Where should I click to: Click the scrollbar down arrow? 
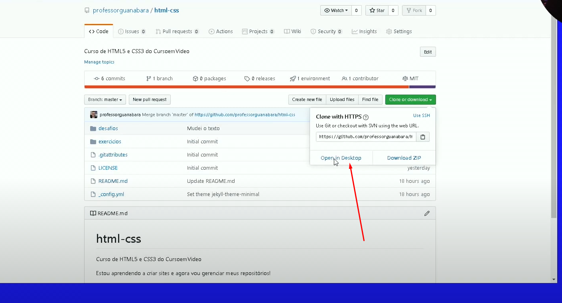pyautogui.click(x=554, y=279)
